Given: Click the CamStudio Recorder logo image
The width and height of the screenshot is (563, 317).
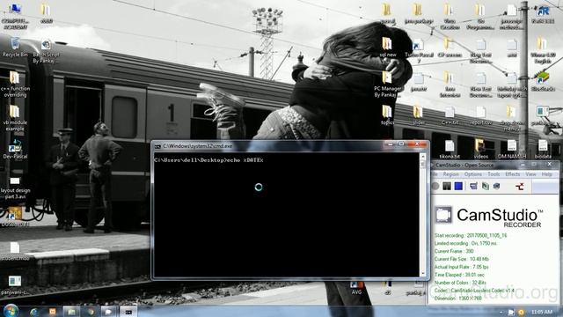Looking at the screenshot, I should 488,217.
